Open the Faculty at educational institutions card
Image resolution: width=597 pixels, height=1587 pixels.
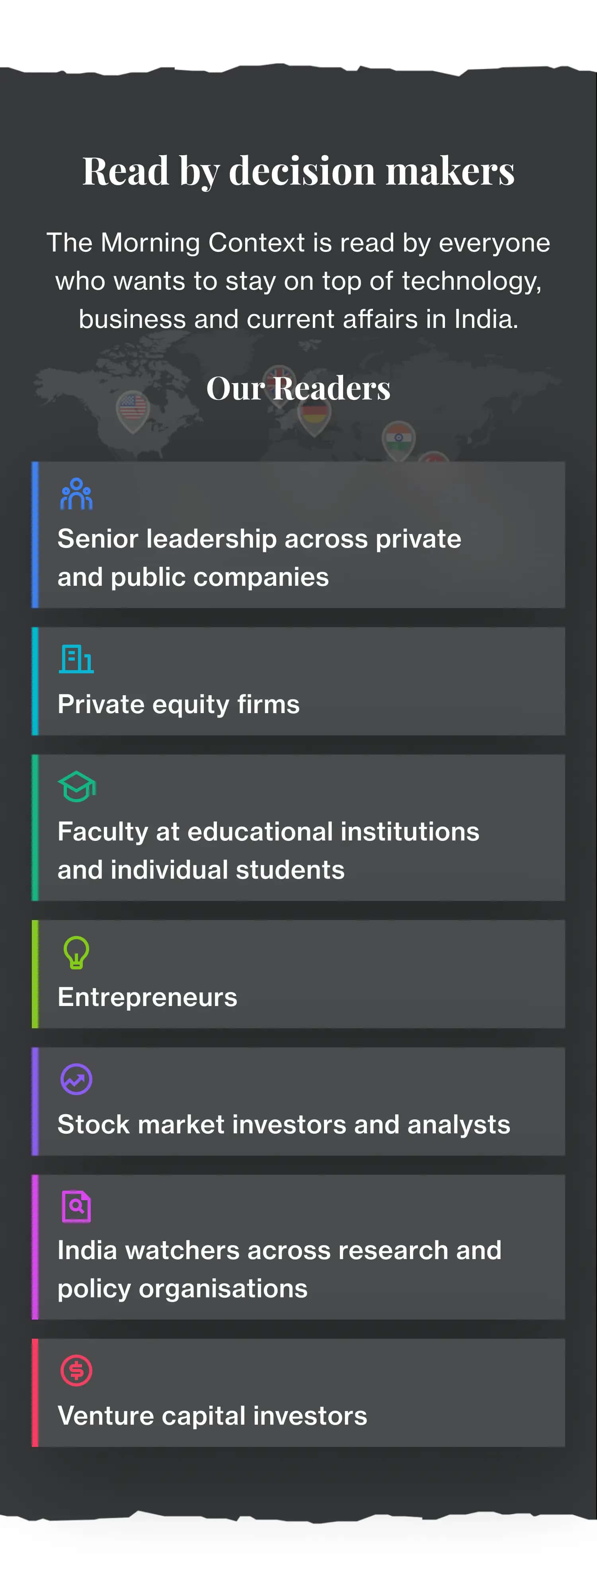(x=298, y=827)
